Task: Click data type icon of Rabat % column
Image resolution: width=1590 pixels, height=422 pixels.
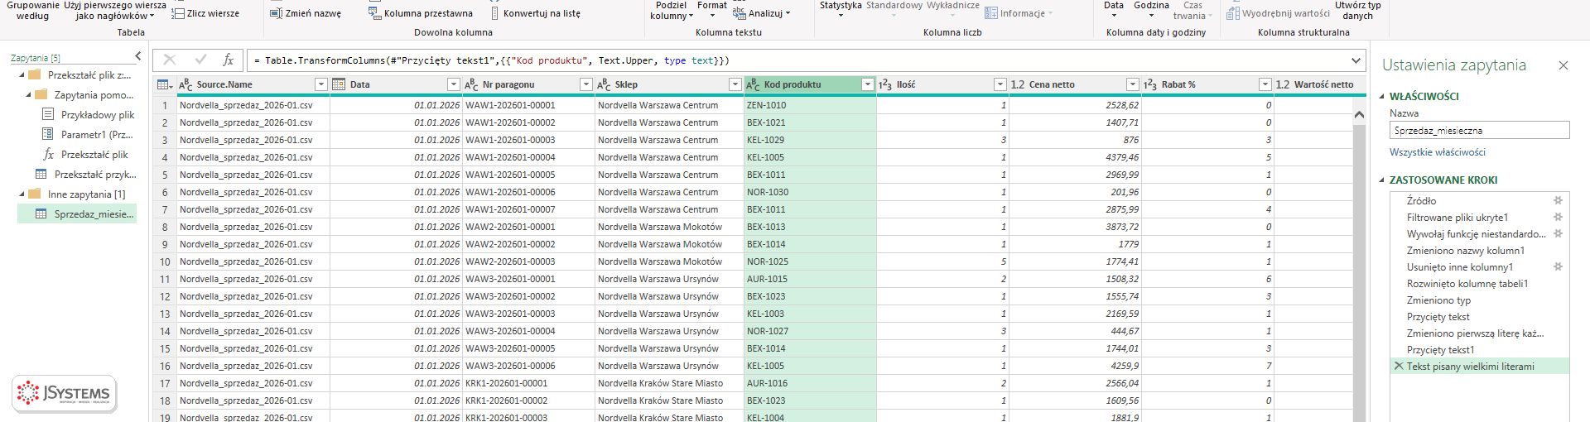Action: pos(1150,84)
